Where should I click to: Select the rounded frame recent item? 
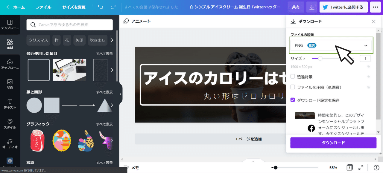39,70
